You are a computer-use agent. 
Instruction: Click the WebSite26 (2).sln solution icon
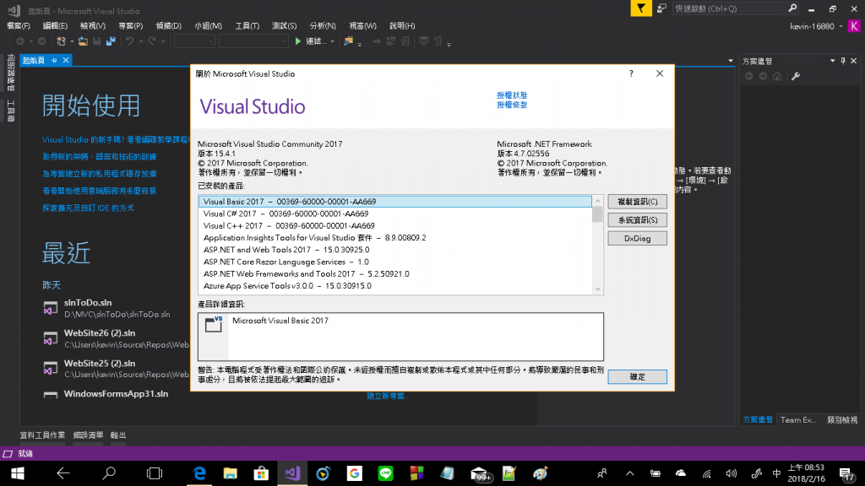pyautogui.click(x=50, y=338)
